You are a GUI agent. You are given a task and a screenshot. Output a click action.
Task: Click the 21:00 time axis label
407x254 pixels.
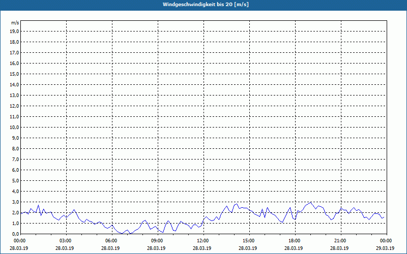tap(341, 241)
